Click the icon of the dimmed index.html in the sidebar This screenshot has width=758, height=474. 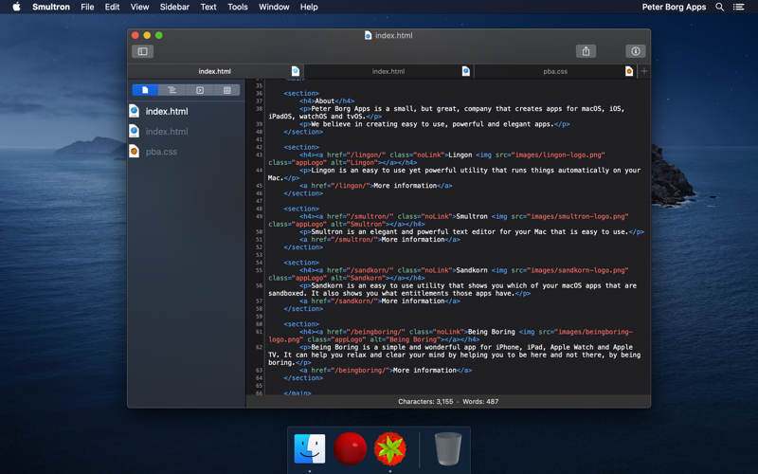click(135, 131)
